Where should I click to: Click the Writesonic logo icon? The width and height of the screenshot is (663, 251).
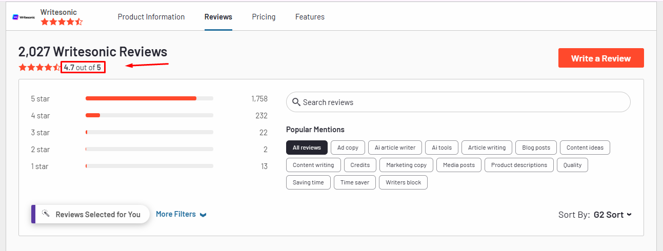tap(23, 17)
